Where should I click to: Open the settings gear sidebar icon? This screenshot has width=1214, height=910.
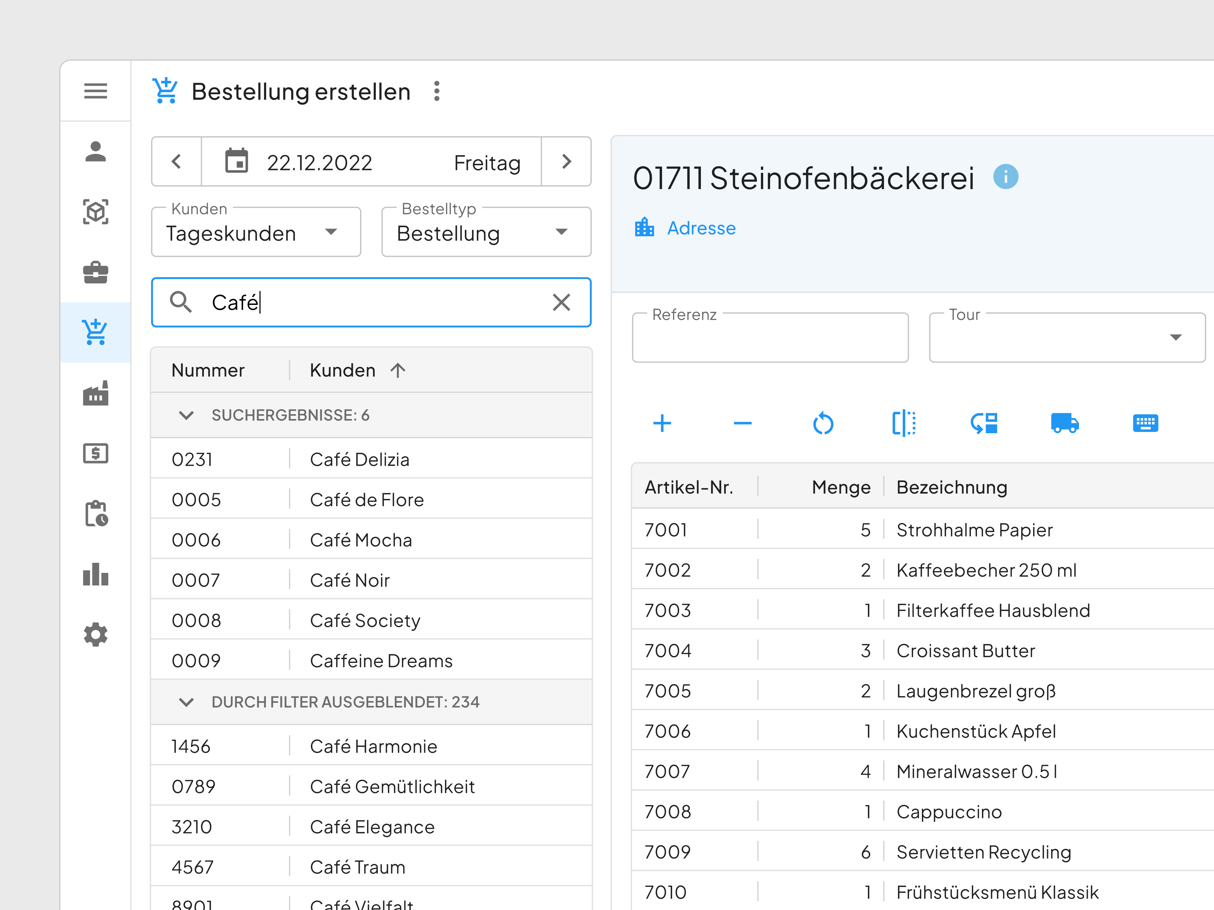[x=95, y=635]
